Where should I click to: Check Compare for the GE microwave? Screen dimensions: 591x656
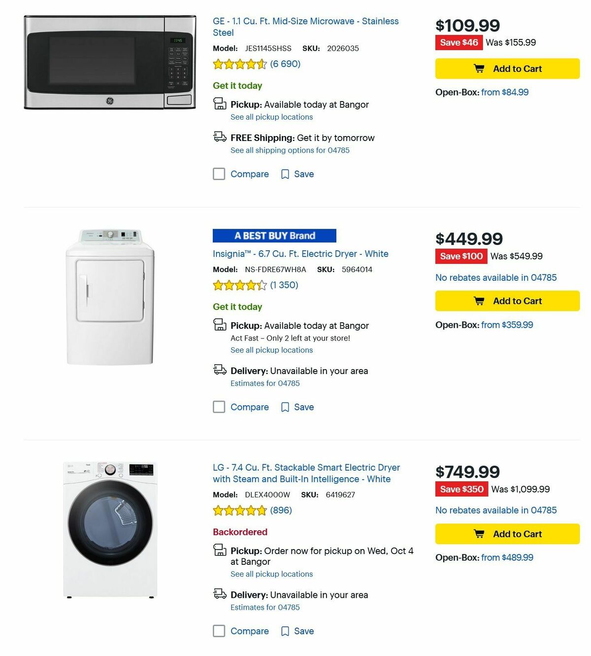coord(219,174)
